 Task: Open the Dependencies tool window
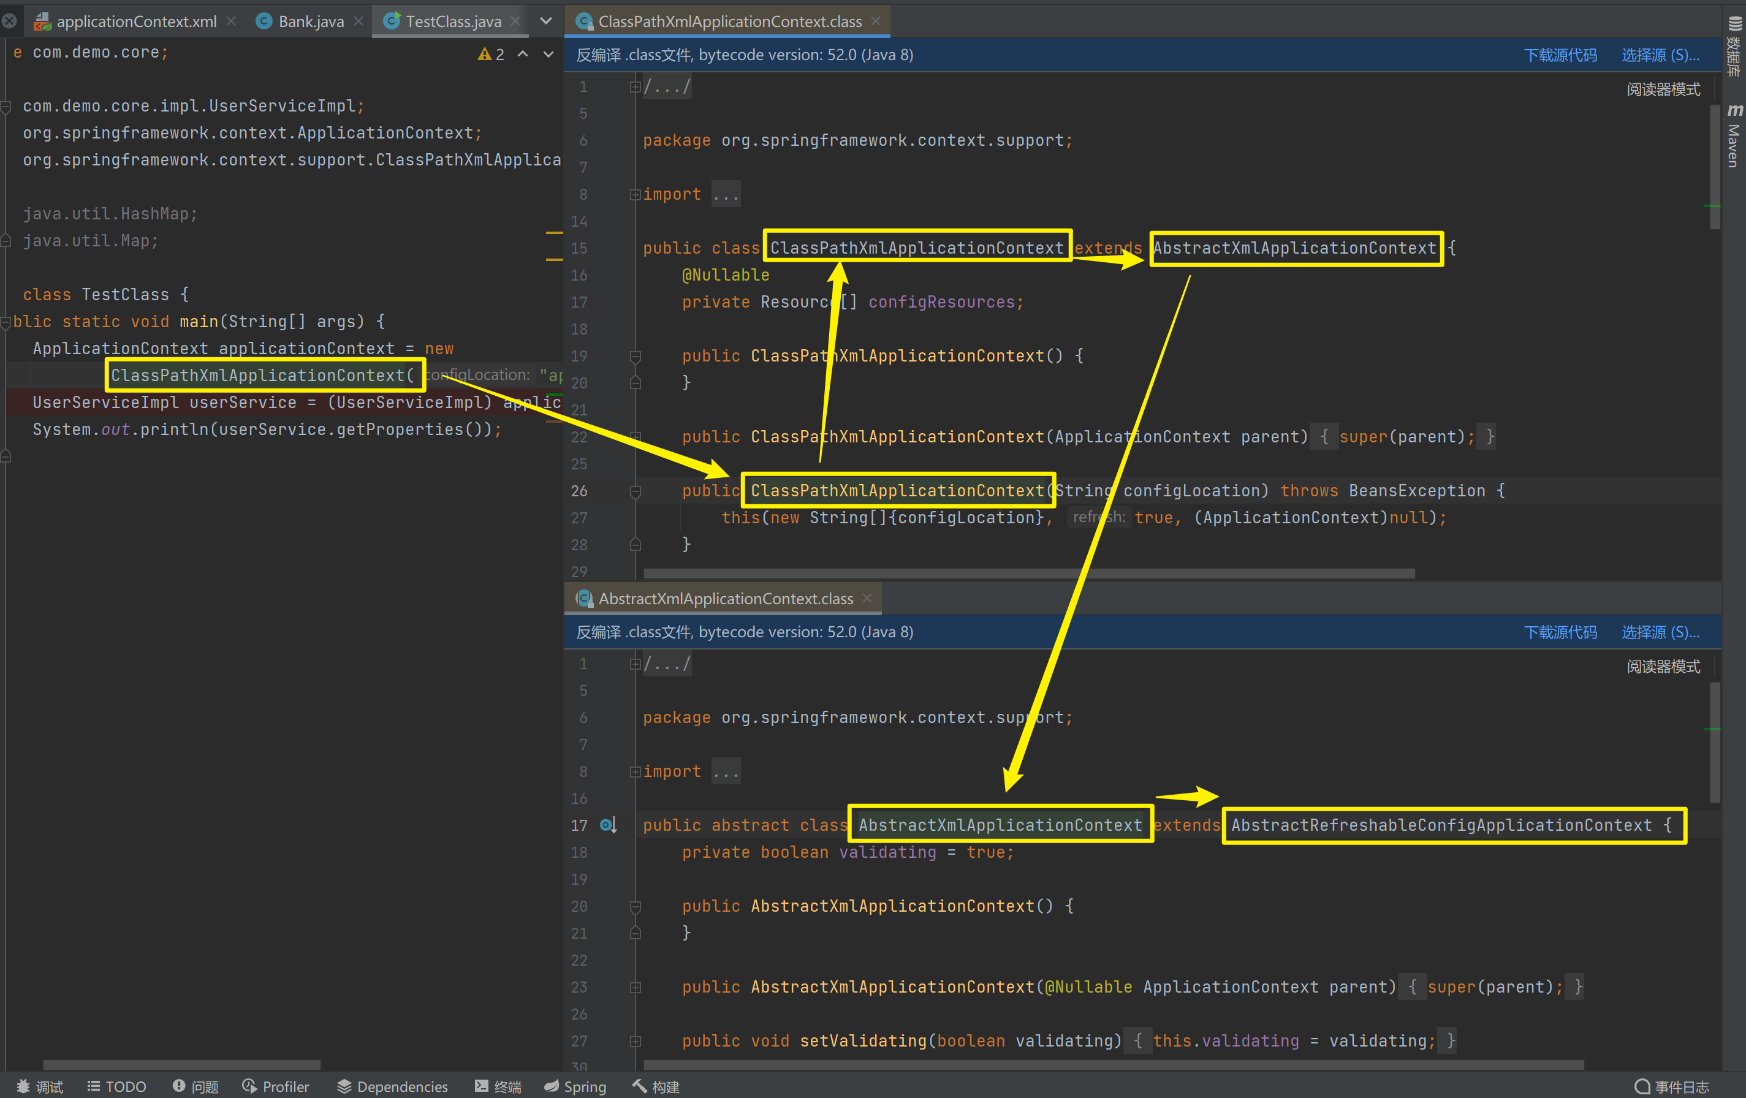(x=392, y=1086)
